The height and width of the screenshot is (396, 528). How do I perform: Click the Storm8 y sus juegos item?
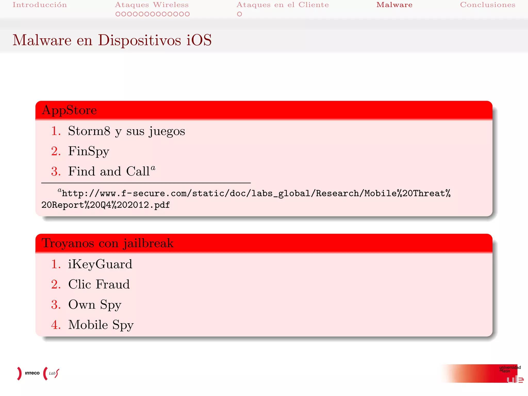click(x=126, y=131)
